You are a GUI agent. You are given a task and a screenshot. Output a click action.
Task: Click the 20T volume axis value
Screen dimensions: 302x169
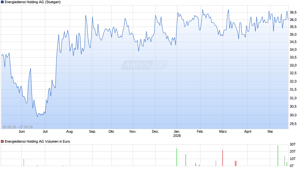click(293, 151)
